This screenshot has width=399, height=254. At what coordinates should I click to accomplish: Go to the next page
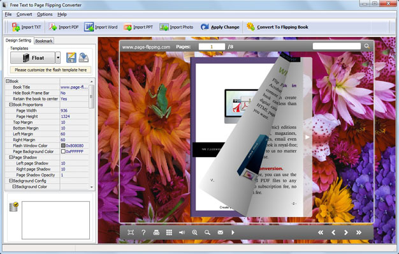(x=346, y=232)
